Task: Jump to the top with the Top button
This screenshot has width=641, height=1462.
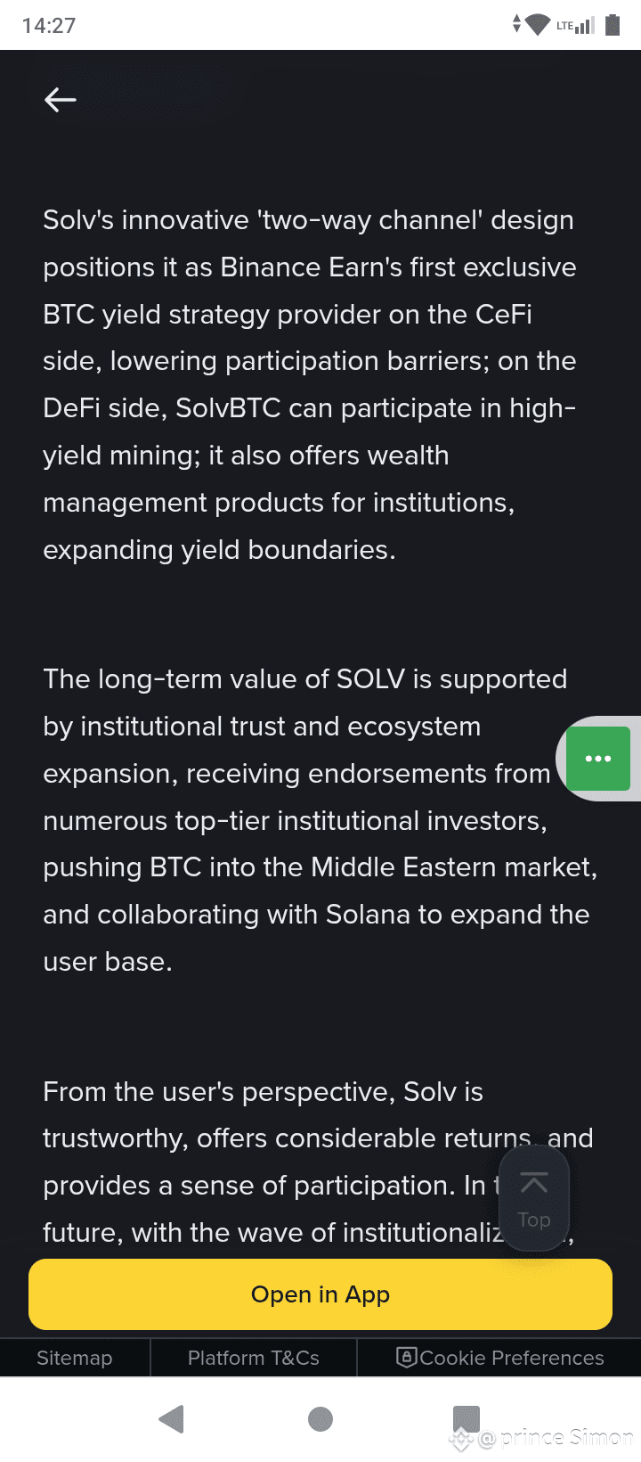Action: [x=533, y=1199]
